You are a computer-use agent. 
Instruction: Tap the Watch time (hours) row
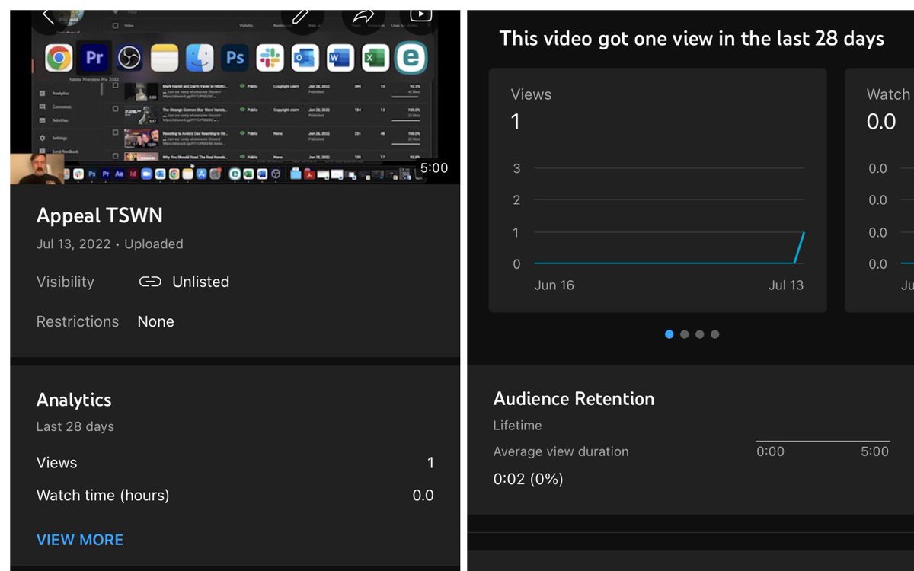(x=235, y=496)
